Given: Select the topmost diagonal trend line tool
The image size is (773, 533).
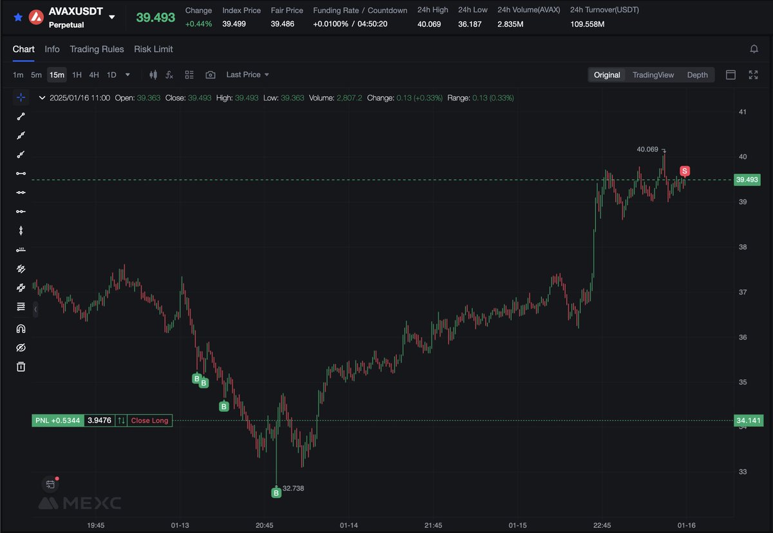Looking at the screenshot, I should [x=21, y=117].
